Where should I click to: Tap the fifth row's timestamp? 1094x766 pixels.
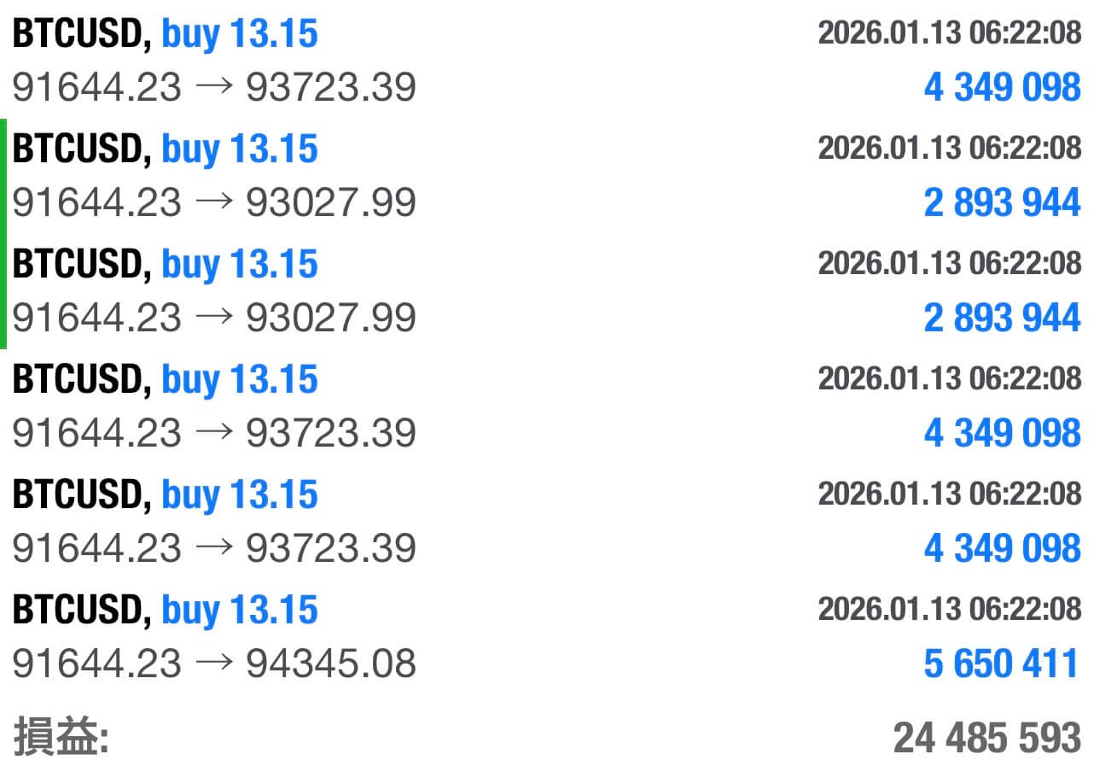tap(950, 494)
